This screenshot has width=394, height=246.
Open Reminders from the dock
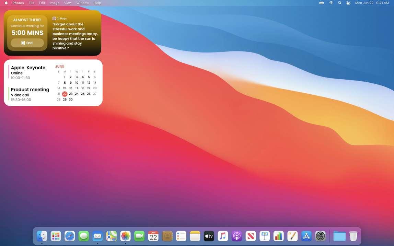point(181,236)
